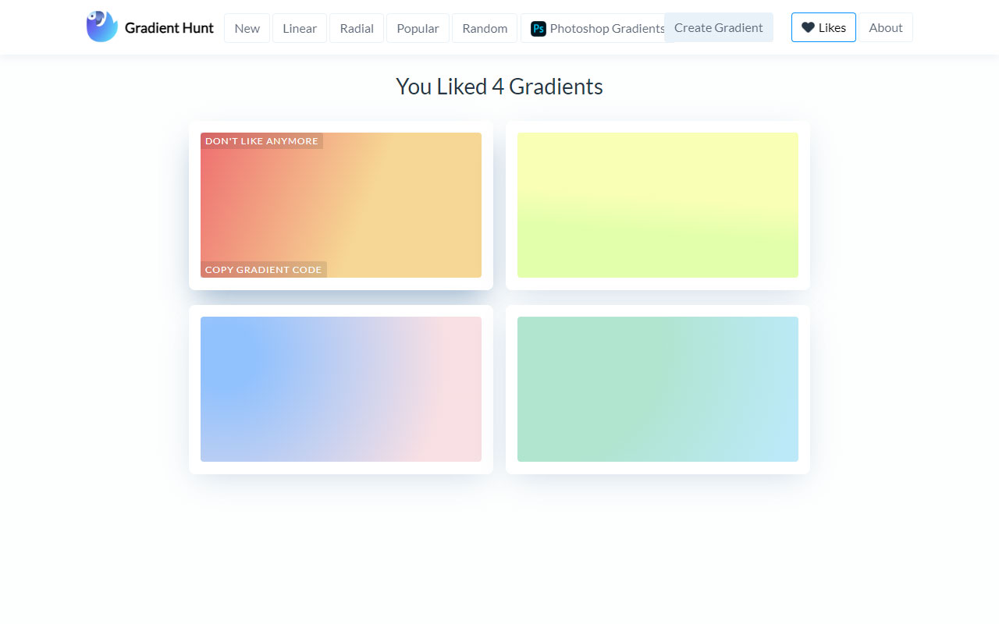The height and width of the screenshot is (624, 999).
Task: Open the yellow-green gradient
Action: [657, 204]
